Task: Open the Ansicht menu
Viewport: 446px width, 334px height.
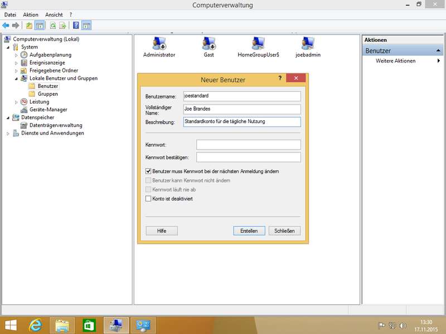Action: 54,14
